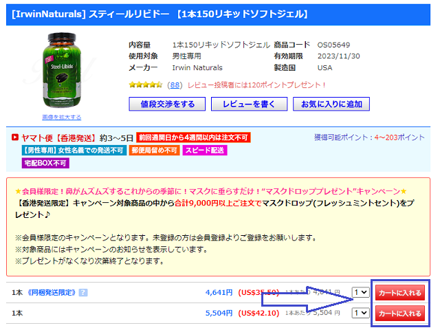This screenshot has height=330, width=440.
Task: Click the product code OS05649
Action: point(333,45)
